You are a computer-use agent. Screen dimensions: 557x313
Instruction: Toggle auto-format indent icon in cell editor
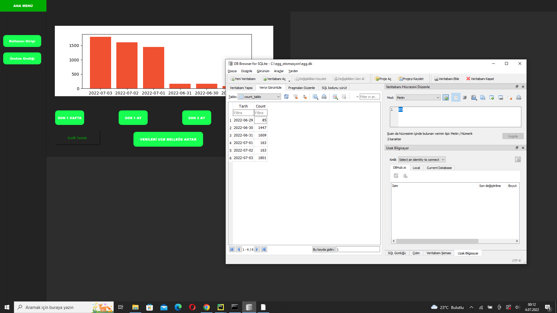pos(465,98)
